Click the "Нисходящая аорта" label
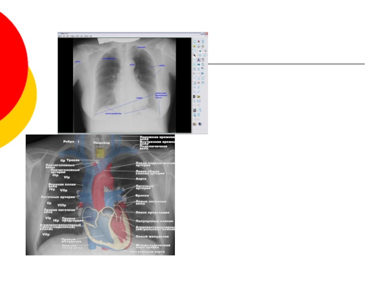The image size is (384, 288). 147,252
